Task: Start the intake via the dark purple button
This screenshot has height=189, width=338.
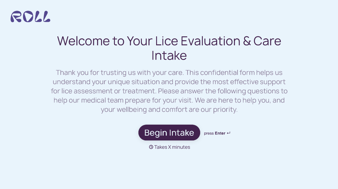Action: (x=169, y=132)
